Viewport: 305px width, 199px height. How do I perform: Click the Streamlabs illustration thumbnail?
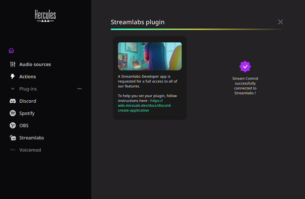(150, 56)
